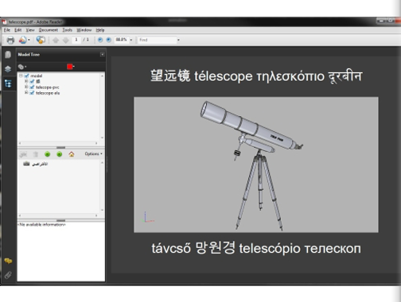Image resolution: width=401 pixels, height=302 pixels.
Task: Click into the Find search field
Action: [x=157, y=40]
